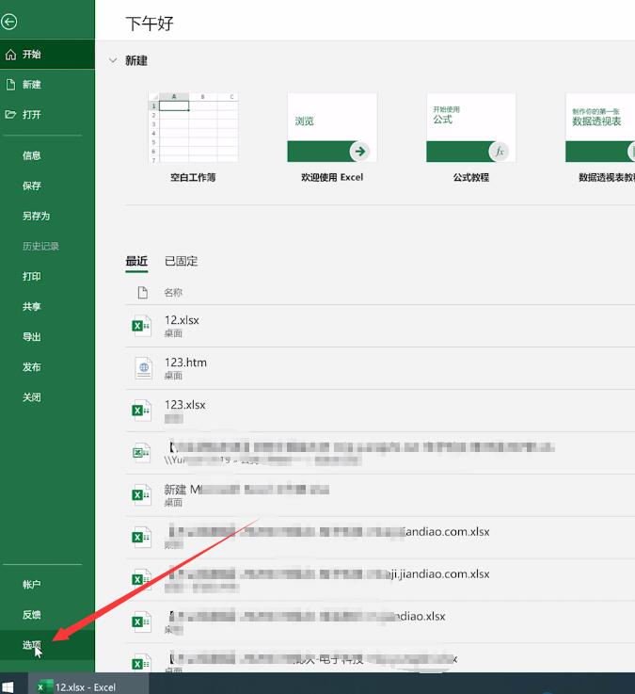Open the Windows Start menu
Image resolution: width=635 pixels, height=694 pixels.
[x=8, y=686]
